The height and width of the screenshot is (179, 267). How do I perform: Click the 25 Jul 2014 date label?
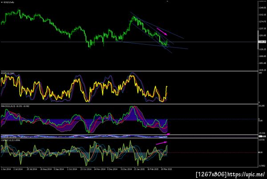click(32, 169)
